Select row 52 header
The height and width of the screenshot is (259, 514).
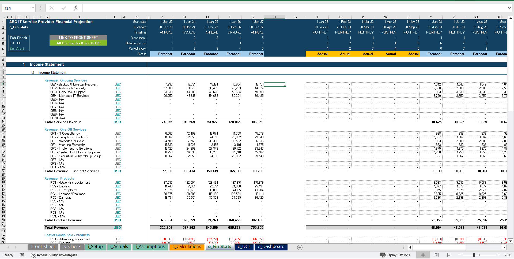click(3, 227)
